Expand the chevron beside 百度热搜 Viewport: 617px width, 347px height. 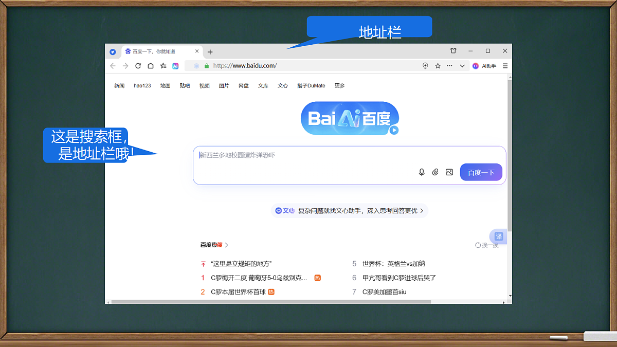coord(227,245)
